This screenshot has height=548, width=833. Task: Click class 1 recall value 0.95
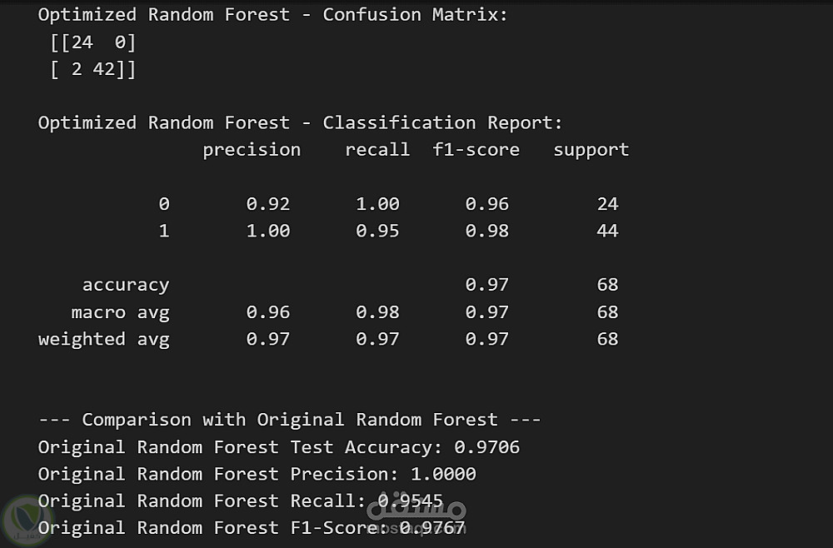pyautogui.click(x=377, y=231)
